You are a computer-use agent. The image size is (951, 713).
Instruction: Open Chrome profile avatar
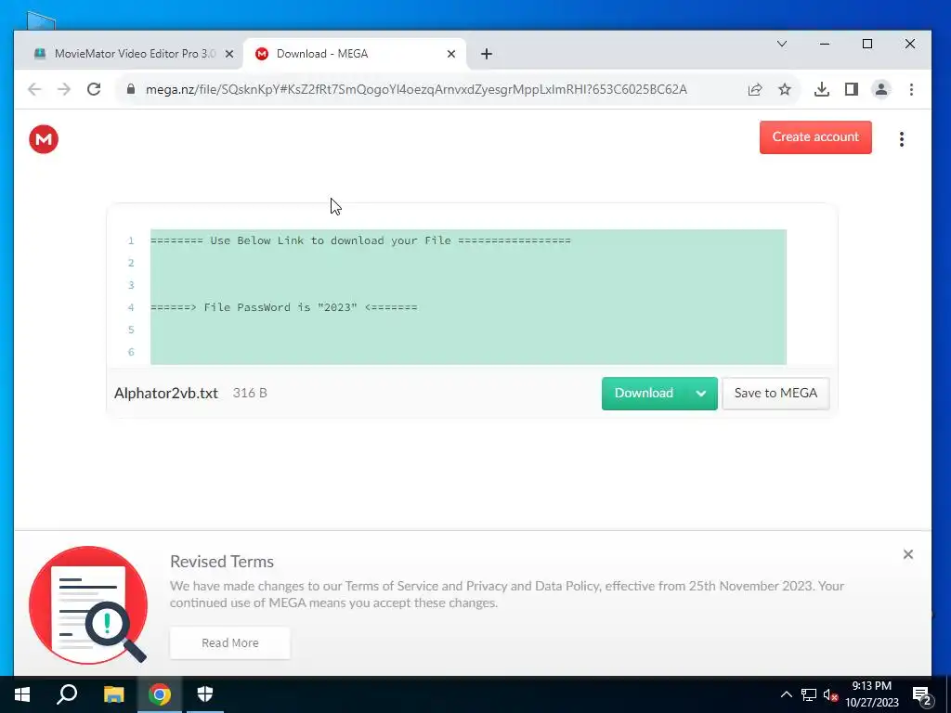click(x=881, y=90)
